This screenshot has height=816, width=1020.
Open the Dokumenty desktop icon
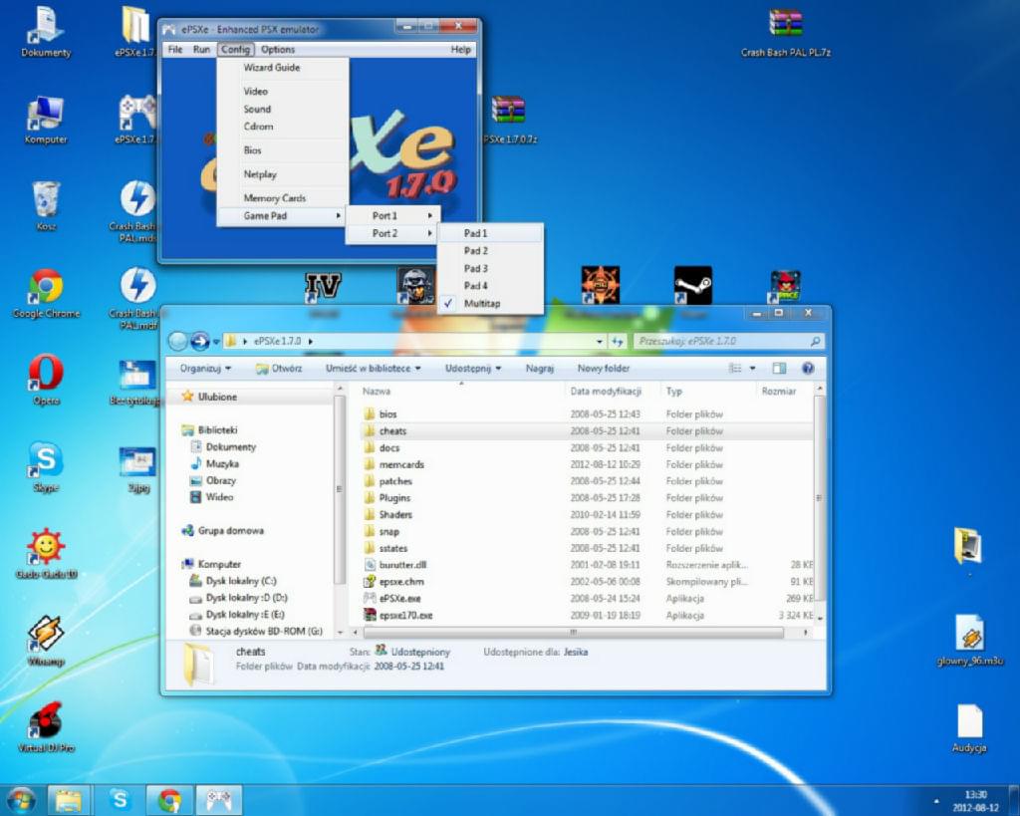click(46, 33)
